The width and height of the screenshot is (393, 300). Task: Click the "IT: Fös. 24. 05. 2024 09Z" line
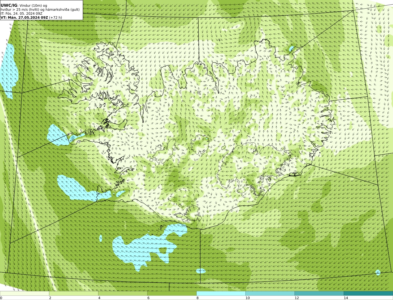[21, 13]
